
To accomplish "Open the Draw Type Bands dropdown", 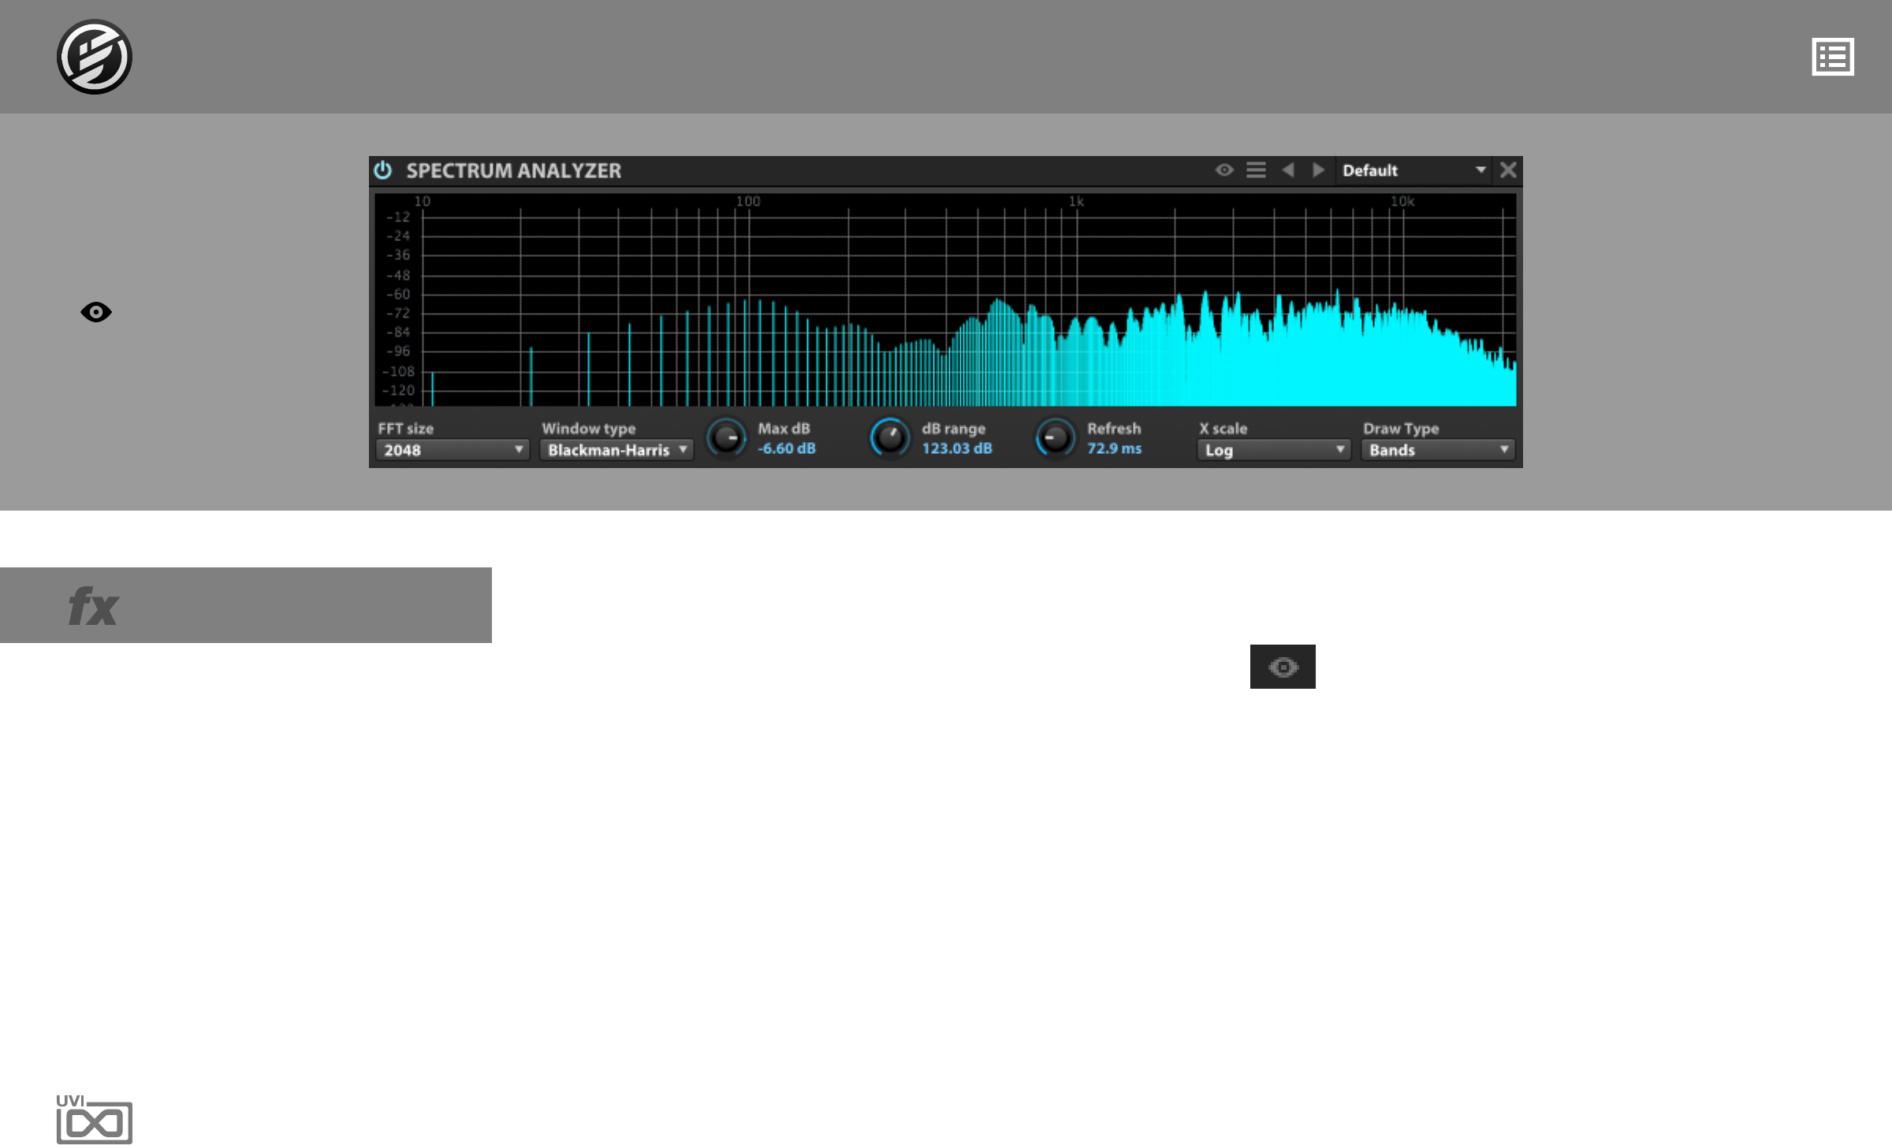I will coord(1438,450).
